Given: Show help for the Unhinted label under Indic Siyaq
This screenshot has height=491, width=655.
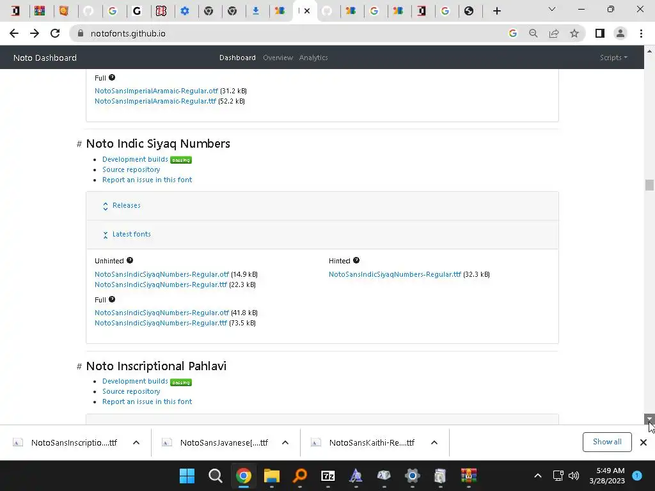Looking at the screenshot, I should [x=130, y=261].
